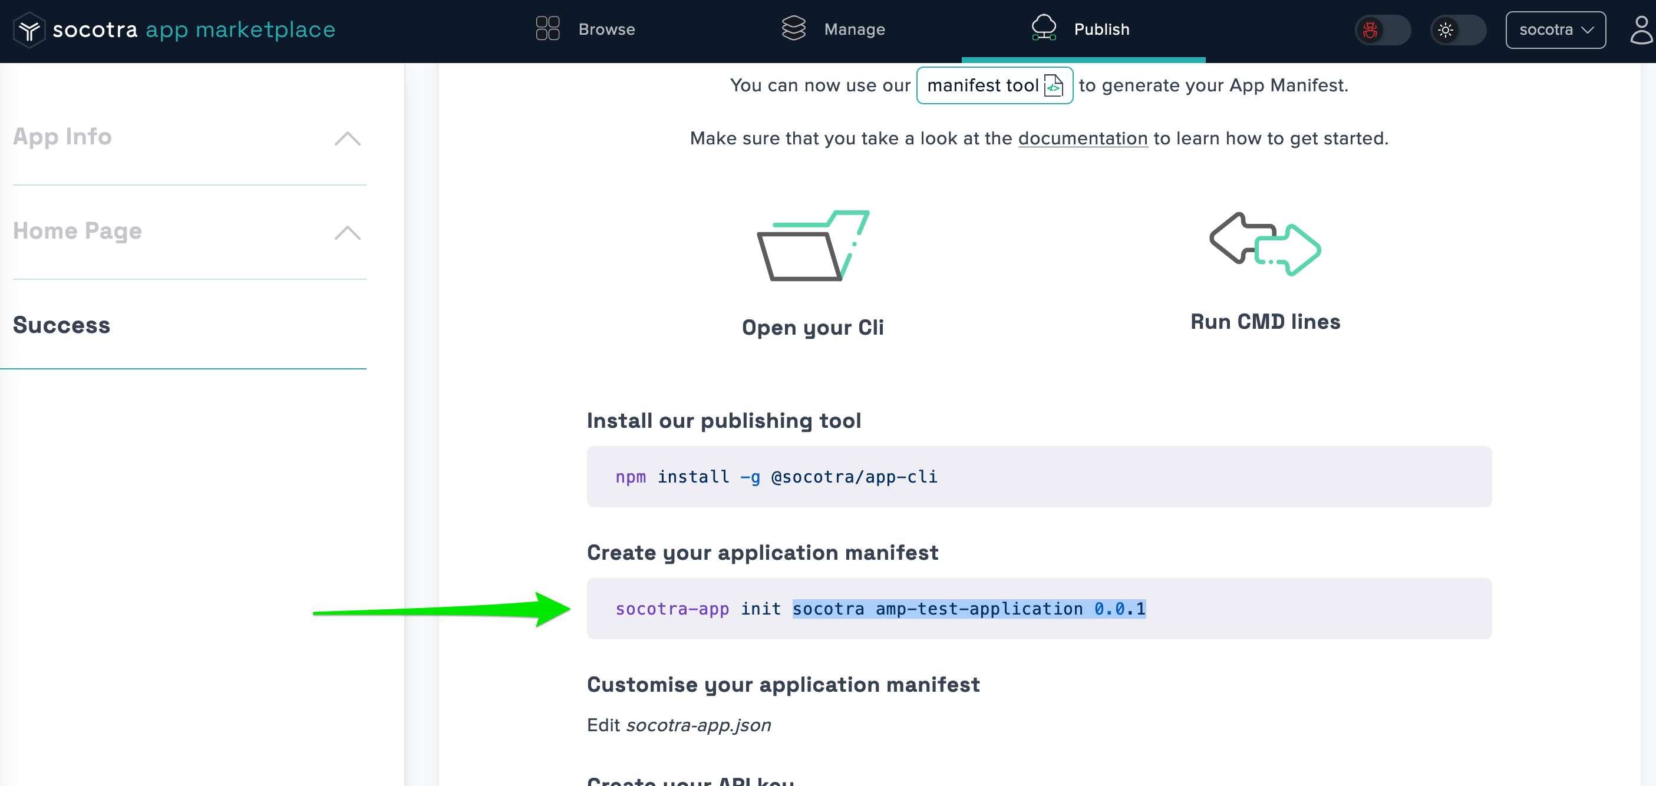Screen dimensions: 1656x786
Task: Collapse the App Info section chevron
Action: point(347,138)
